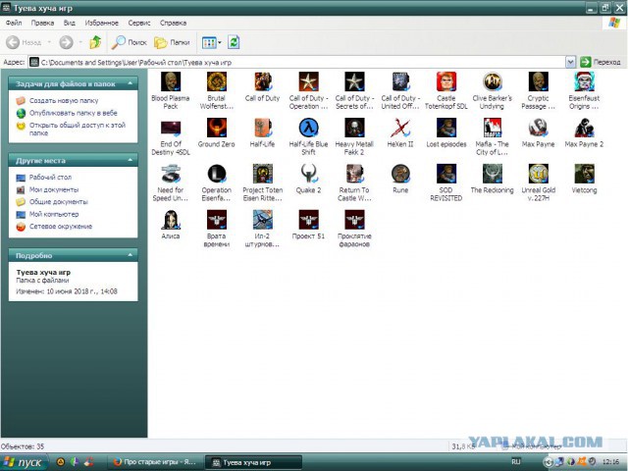
Task: Go to Рабочий стол in sidebar
Action: (x=50, y=177)
